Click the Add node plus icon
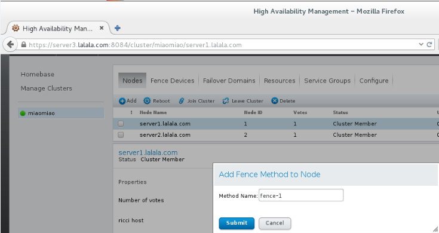 click(122, 101)
